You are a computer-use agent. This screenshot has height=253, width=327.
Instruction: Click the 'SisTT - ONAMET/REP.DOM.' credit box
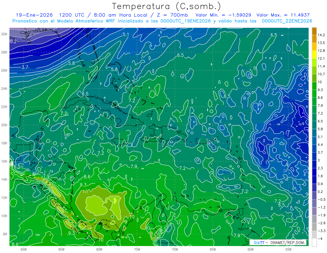point(278,242)
